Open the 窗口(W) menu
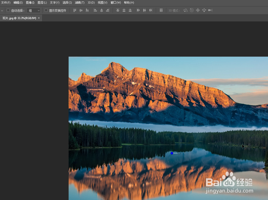The width and height of the screenshot is (268, 200). tap(116, 3)
